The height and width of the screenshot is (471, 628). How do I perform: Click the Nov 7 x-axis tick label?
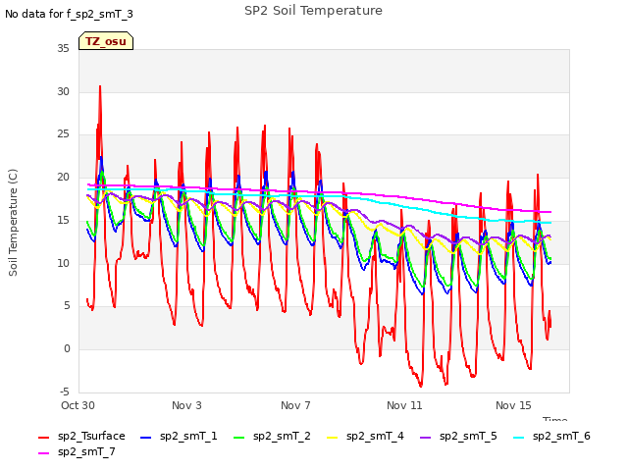[295, 405]
